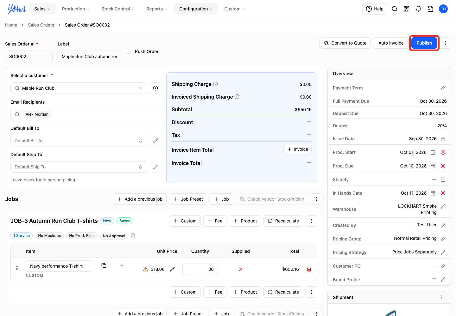Open the Ship By calendar picker

[x=443, y=179]
